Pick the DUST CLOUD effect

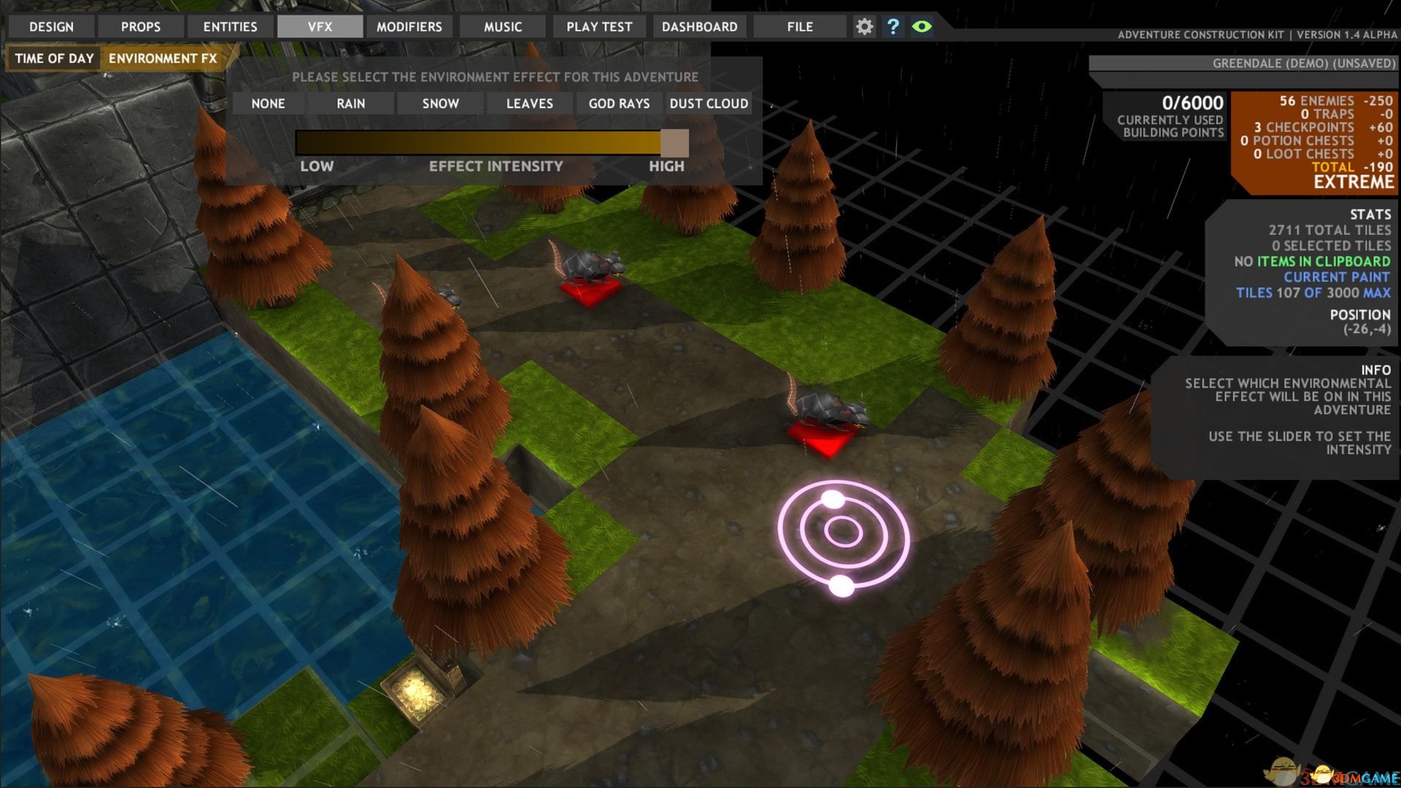point(709,104)
